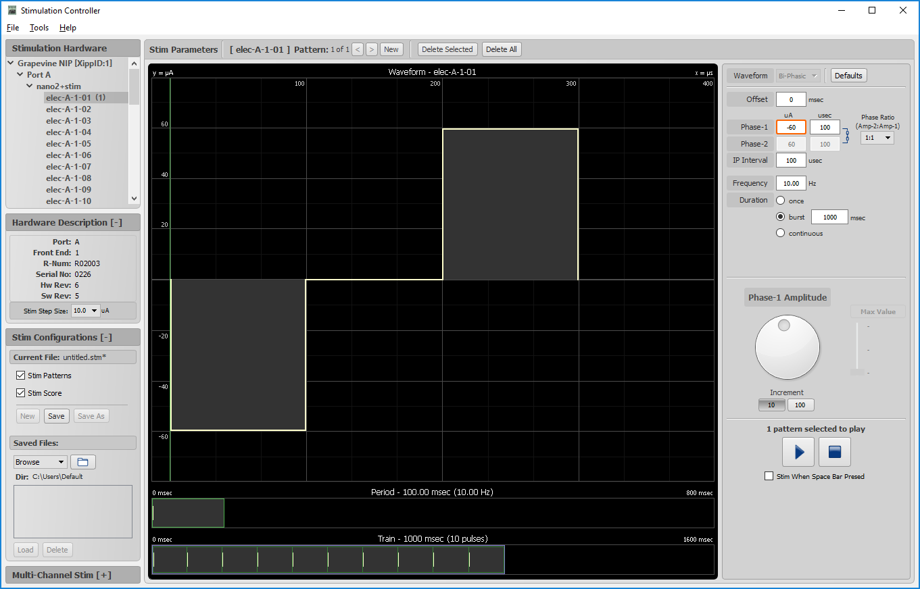Open the File menu
This screenshot has height=589, width=920.
point(13,28)
